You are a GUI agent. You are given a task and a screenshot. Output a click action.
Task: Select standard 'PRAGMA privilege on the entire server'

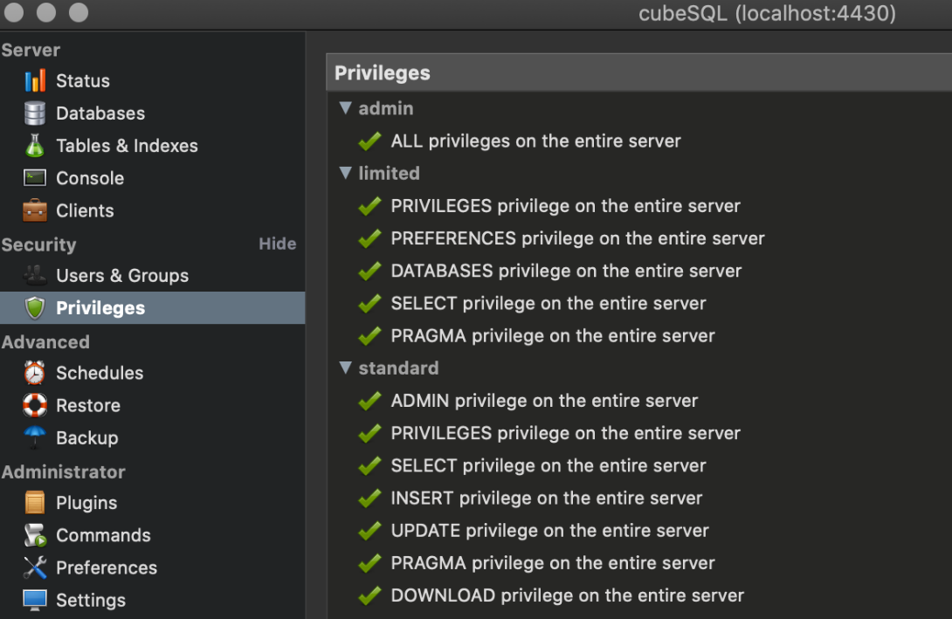553,563
